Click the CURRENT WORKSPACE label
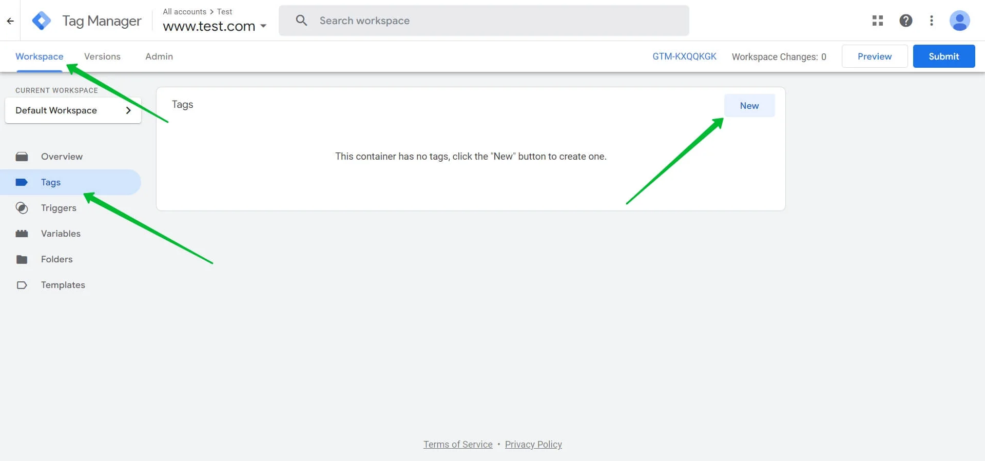The height and width of the screenshot is (461, 985). 56,90
